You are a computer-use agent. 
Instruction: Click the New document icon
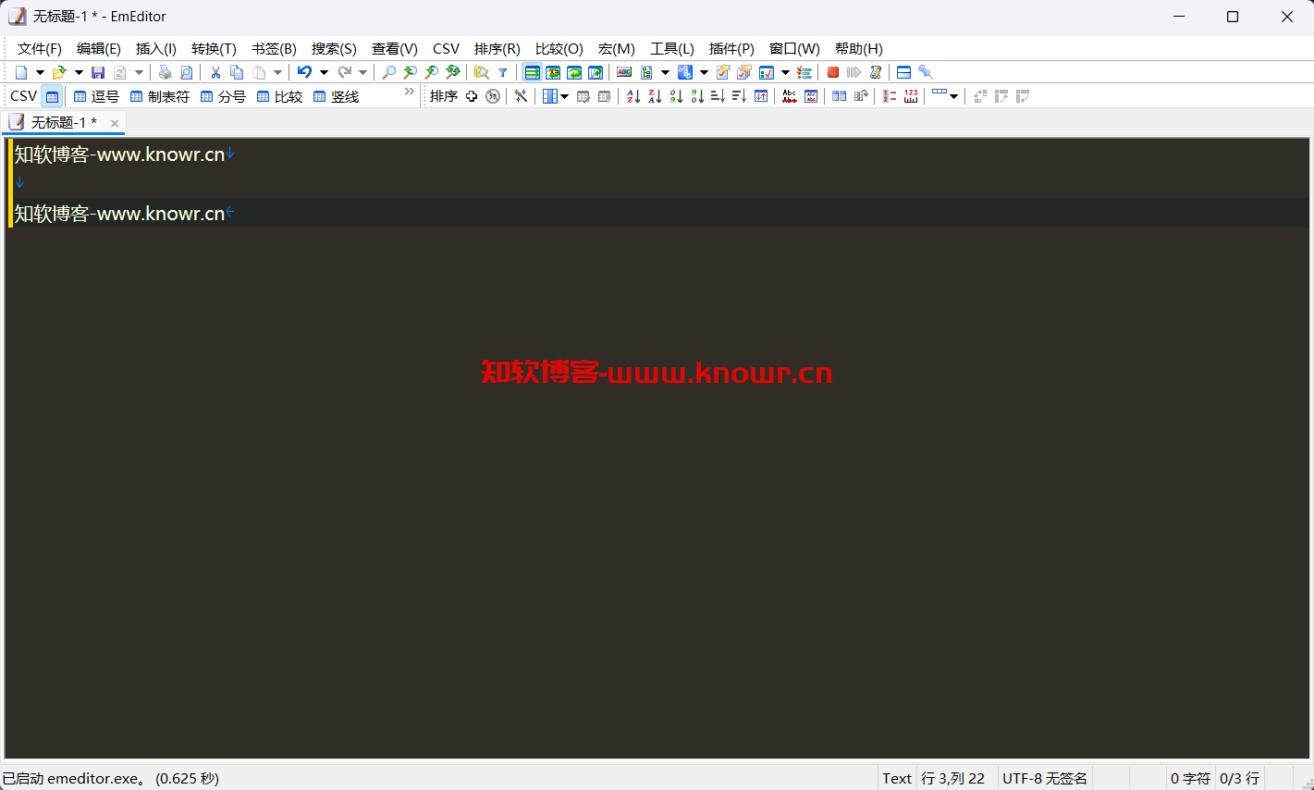click(21, 72)
